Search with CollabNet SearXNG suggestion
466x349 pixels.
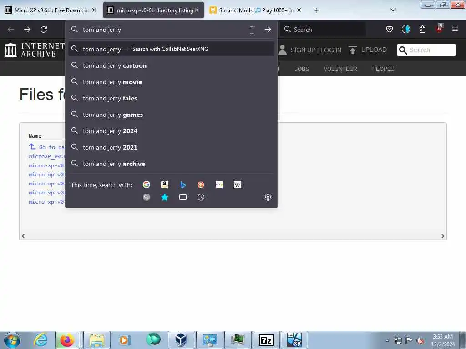click(x=171, y=49)
